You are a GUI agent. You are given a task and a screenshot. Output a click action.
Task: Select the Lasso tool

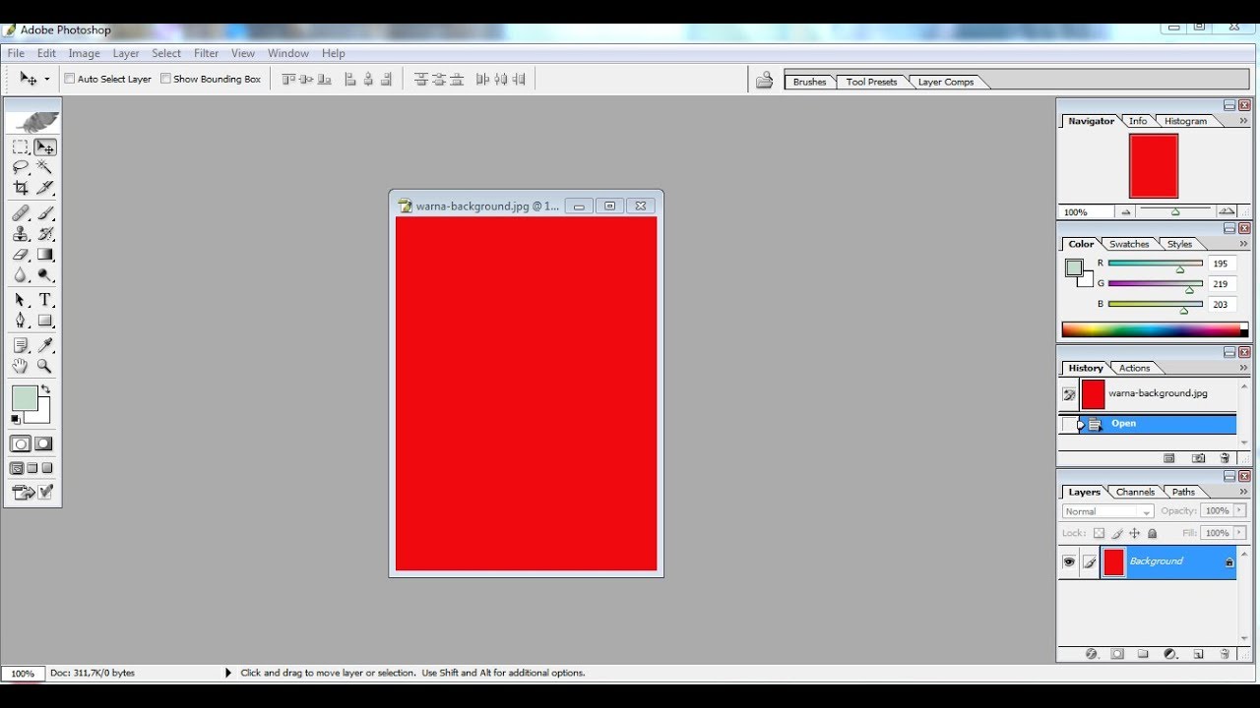click(20, 167)
